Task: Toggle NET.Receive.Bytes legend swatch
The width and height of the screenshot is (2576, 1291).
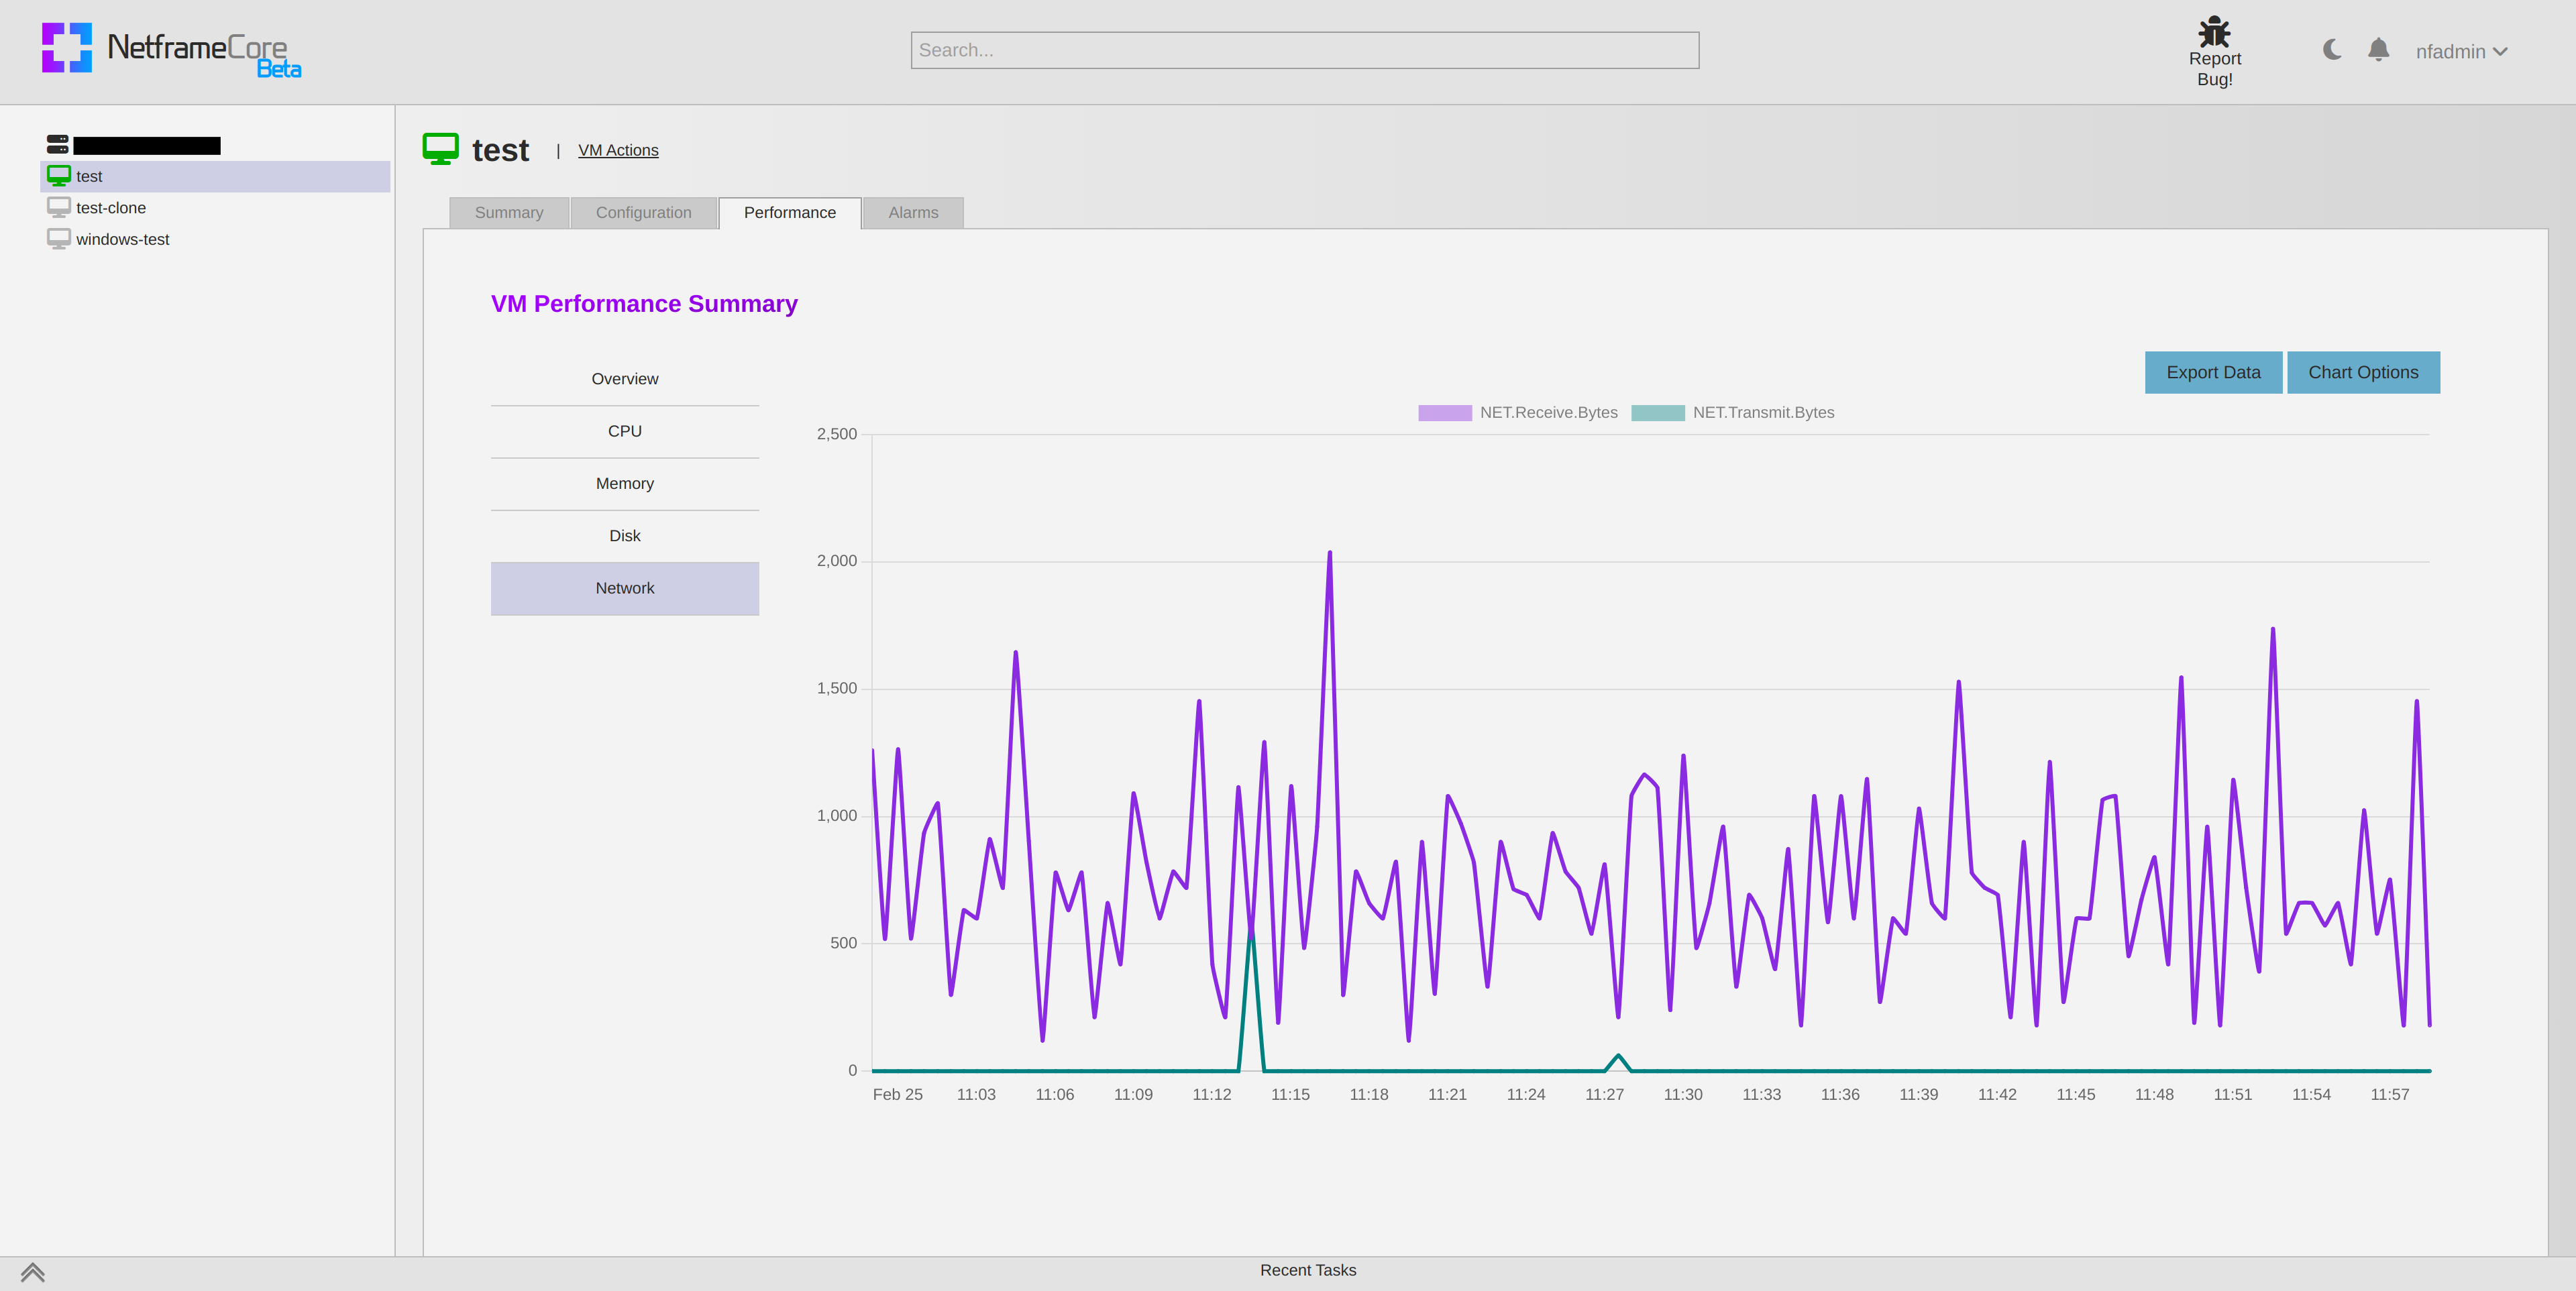Action: pos(1444,413)
